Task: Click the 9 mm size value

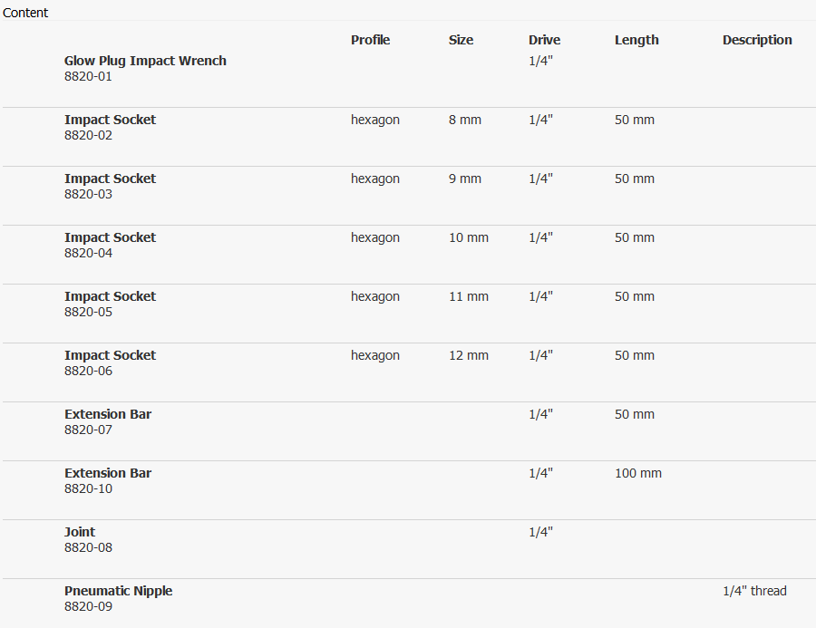Action: point(465,179)
